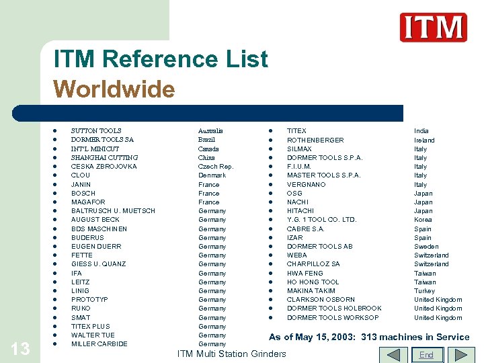Click 'CLARKSON OSBORN' entry
Screen dimensions: 484x363
tap(321, 299)
